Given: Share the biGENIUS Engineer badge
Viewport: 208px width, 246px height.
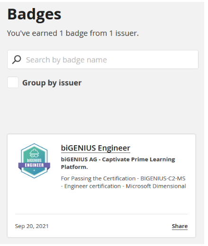Looking at the screenshot, I should click(180, 226).
